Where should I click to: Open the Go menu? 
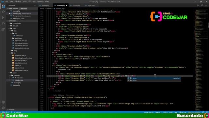click(29, 2)
